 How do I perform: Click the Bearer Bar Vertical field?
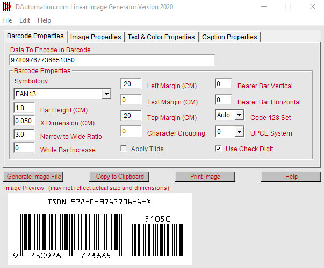click(x=224, y=84)
